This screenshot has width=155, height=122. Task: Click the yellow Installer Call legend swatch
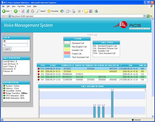coord(67,49)
